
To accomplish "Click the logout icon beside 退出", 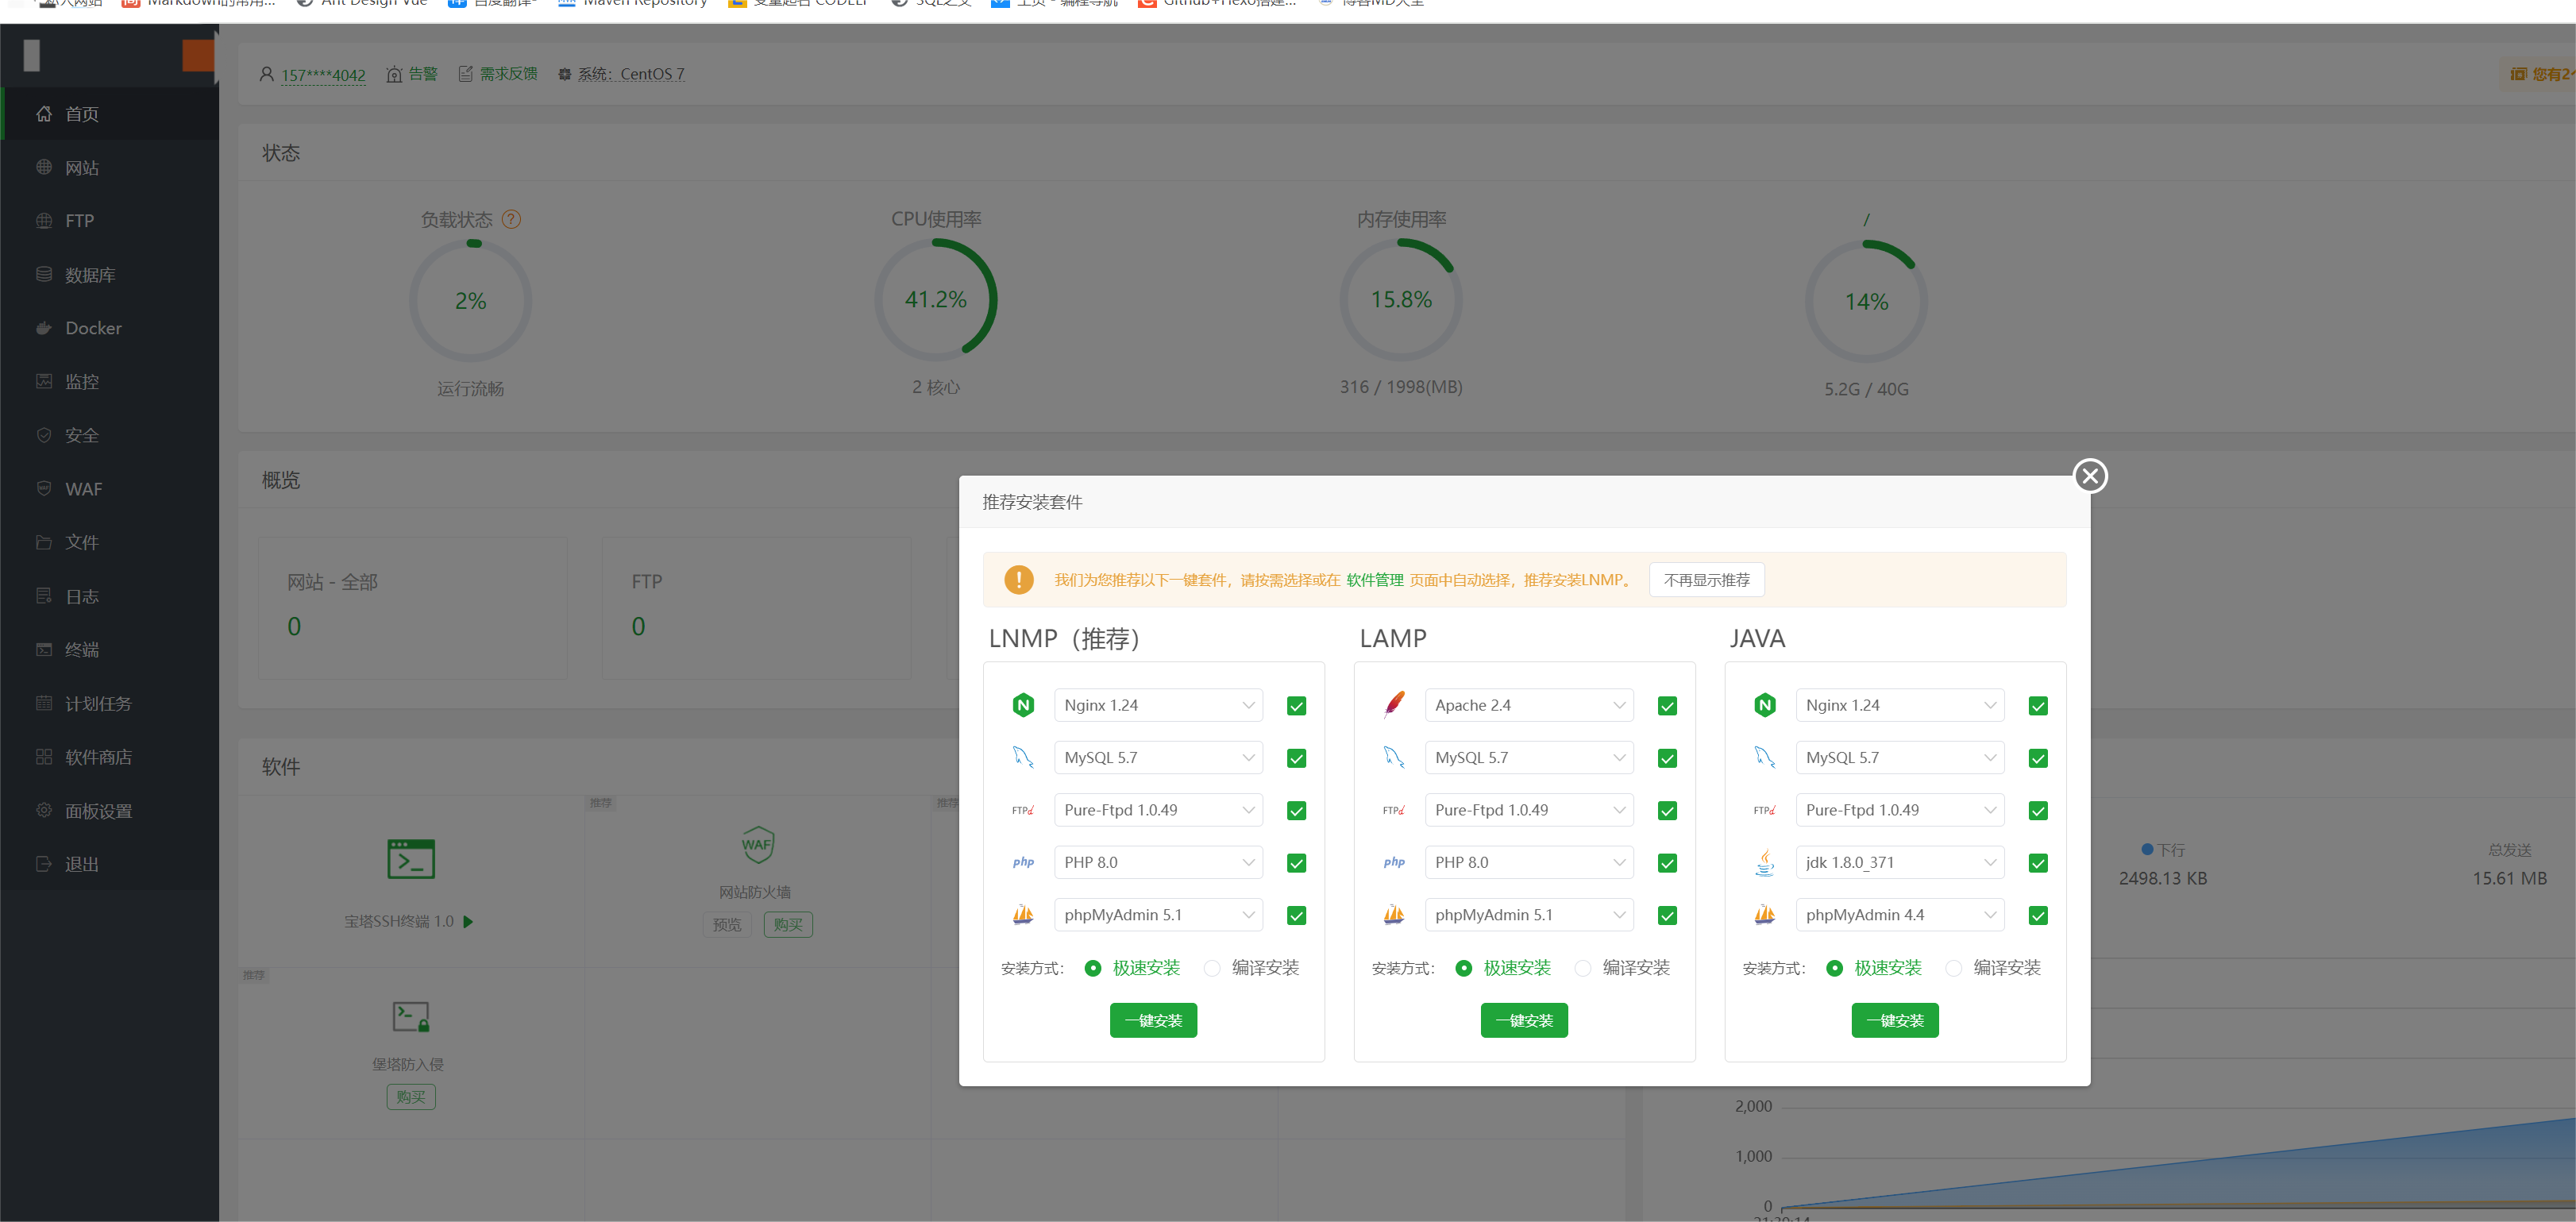I will click(x=44, y=864).
